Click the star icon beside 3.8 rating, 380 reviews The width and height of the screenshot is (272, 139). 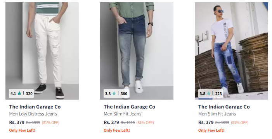click(x=114, y=93)
